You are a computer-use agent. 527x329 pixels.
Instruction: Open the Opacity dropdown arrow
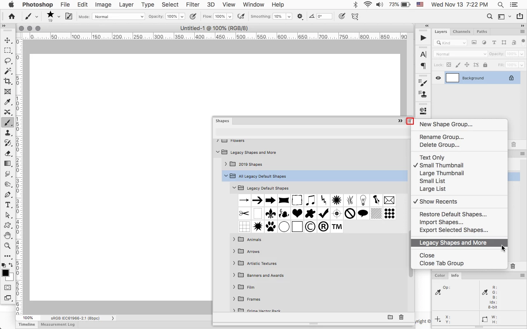[182, 16]
